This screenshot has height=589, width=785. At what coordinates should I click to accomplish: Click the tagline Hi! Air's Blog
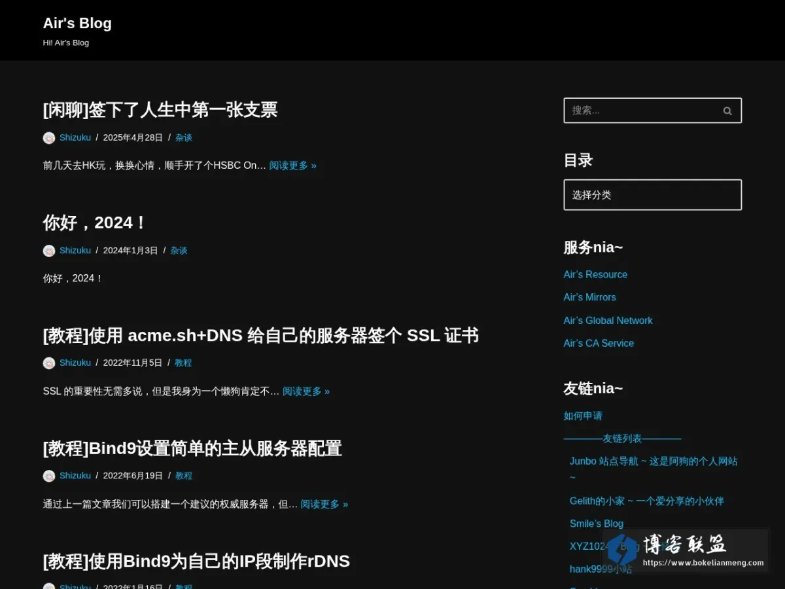tap(66, 43)
